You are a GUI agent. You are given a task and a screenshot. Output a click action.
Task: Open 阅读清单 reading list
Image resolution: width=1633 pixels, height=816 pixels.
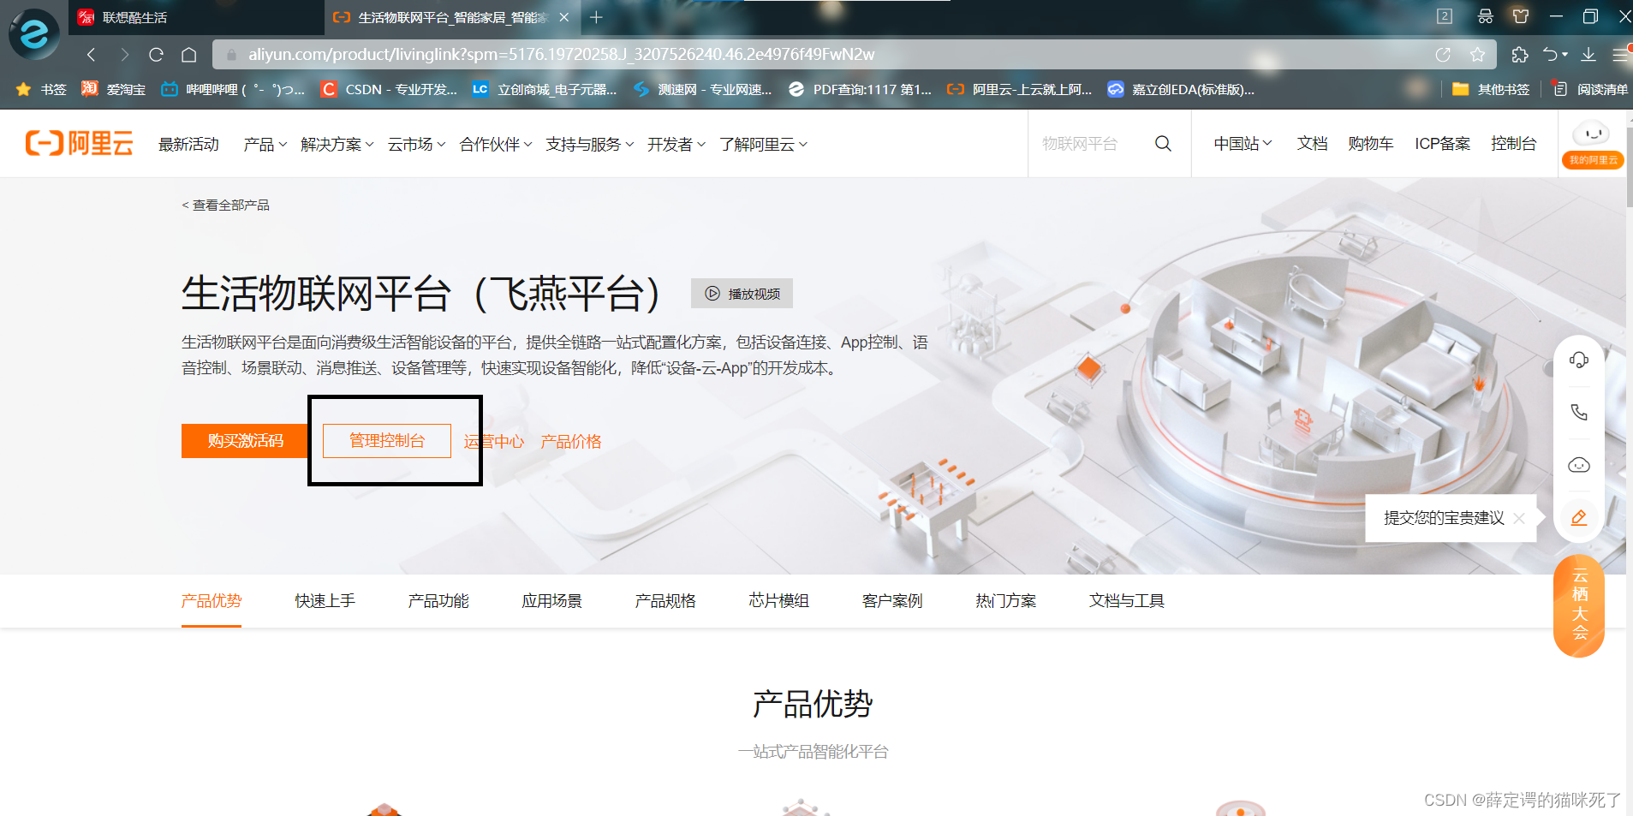click(1590, 89)
